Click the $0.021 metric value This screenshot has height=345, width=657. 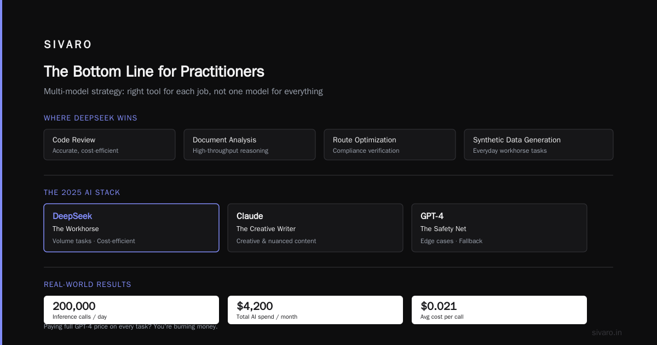click(x=439, y=306)
